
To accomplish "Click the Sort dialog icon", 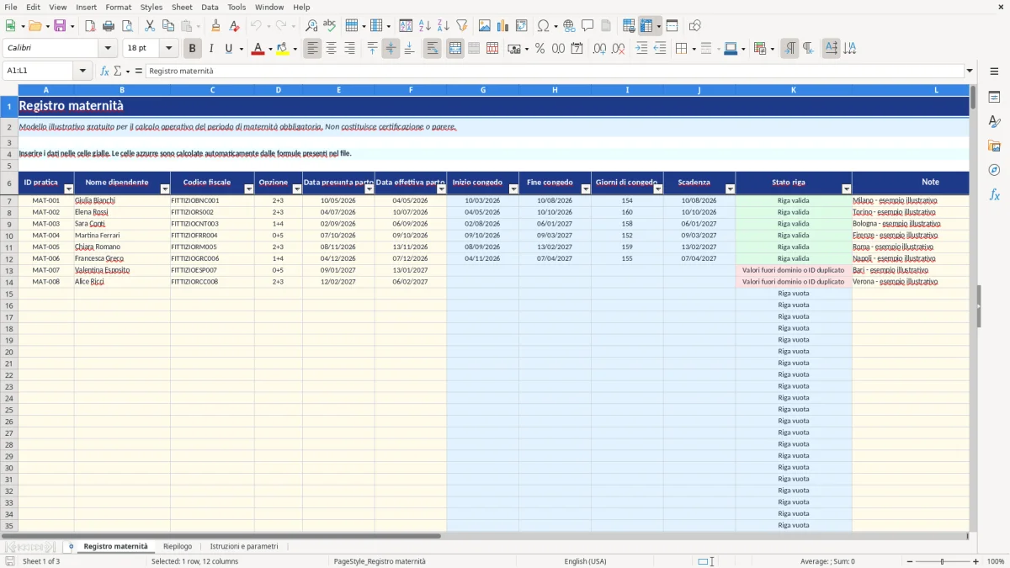I will click(x=406, y=26).
